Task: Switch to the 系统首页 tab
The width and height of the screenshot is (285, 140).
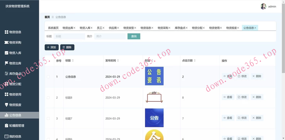Action: coord(53,28)
